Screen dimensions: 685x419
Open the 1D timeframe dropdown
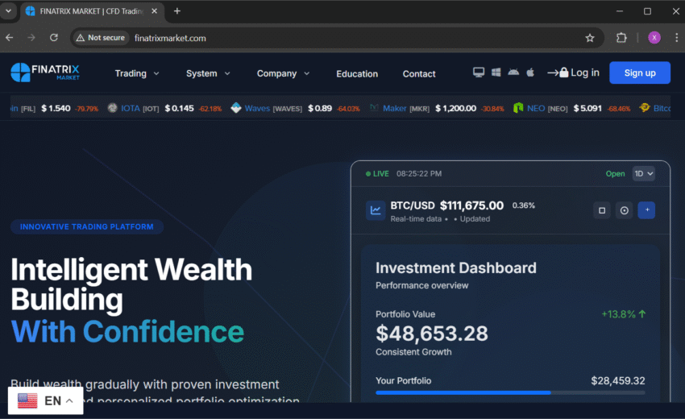pyautogui.click(x=644, y=173)
